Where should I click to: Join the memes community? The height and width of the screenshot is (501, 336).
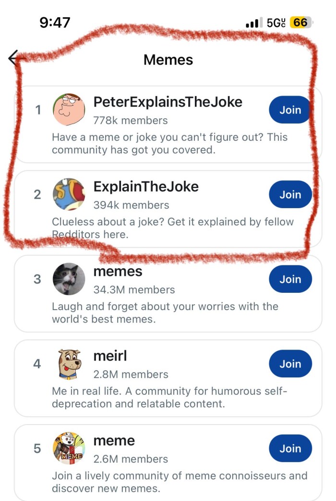tap(290, 279)
